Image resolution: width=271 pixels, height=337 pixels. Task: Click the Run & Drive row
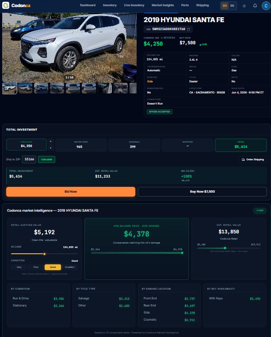coord(38,298)
